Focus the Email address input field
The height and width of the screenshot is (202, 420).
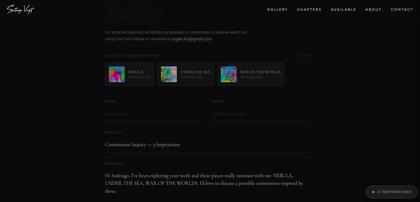pyautogui.click(x=261, y=114)
